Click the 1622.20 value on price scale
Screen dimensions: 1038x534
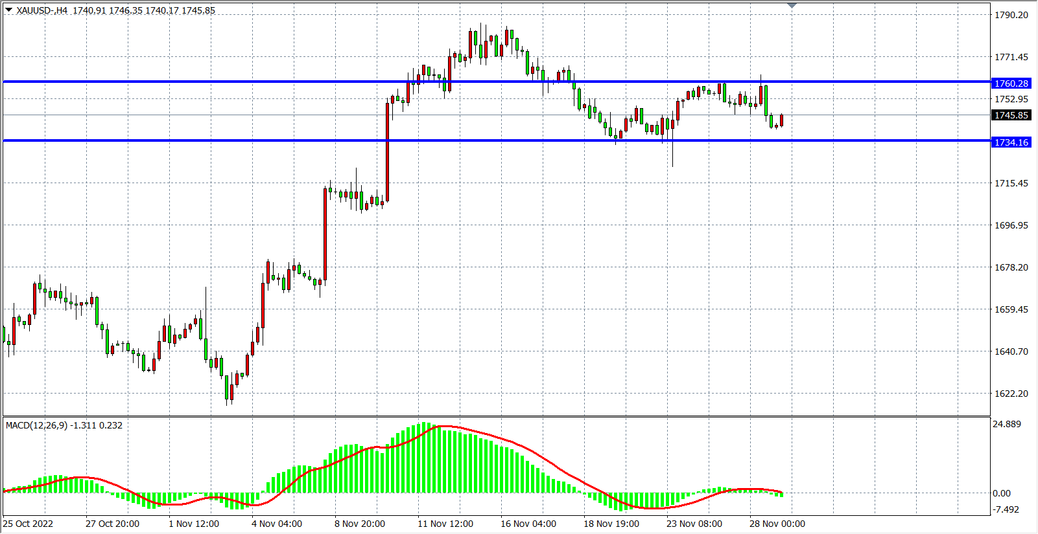click(x=1011, y=394)
